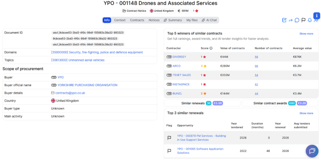Click the contracts@ypo.co.uk email link
This screenshot has width=321, height=160.
pyautogui.click(x=70, y=93)
